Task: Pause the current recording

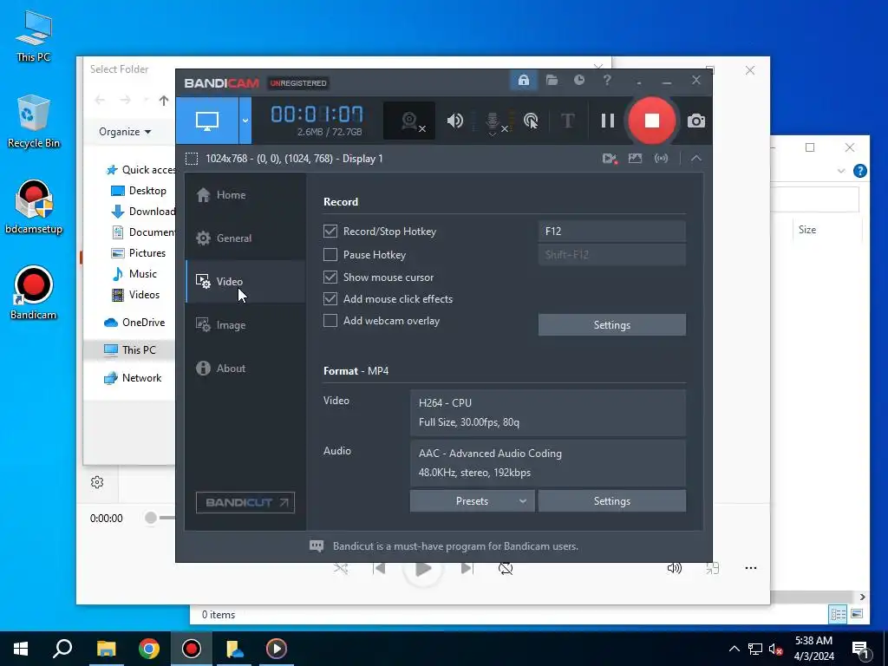Action: coord(608,121)
